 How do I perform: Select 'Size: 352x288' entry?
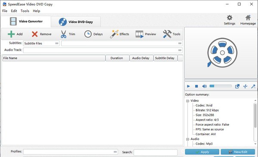pos(205,115)
